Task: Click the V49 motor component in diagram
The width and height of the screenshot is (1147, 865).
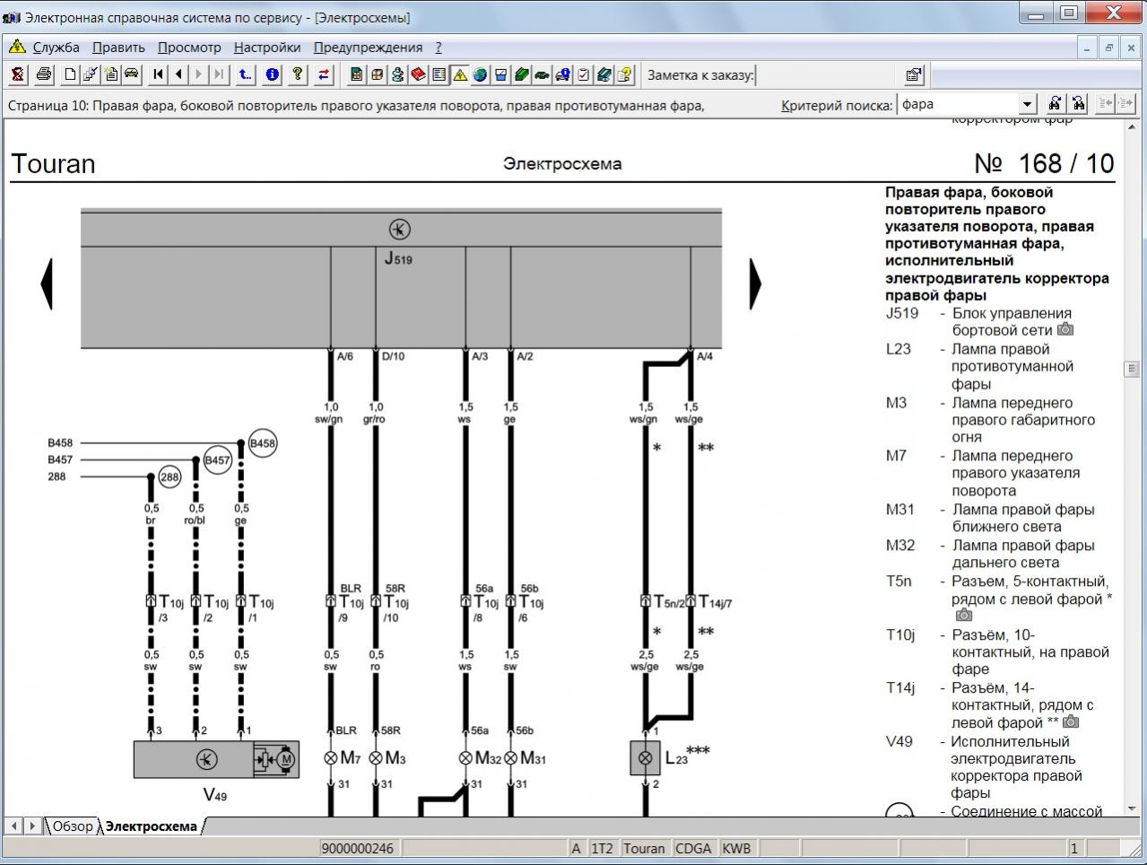Action: click(215, 759)
